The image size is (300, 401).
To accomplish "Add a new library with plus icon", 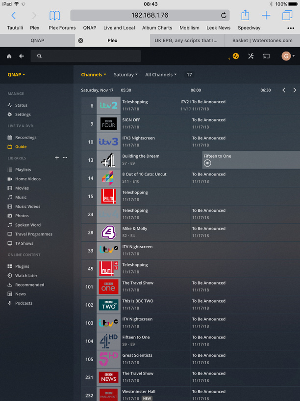I will point(57,158).
